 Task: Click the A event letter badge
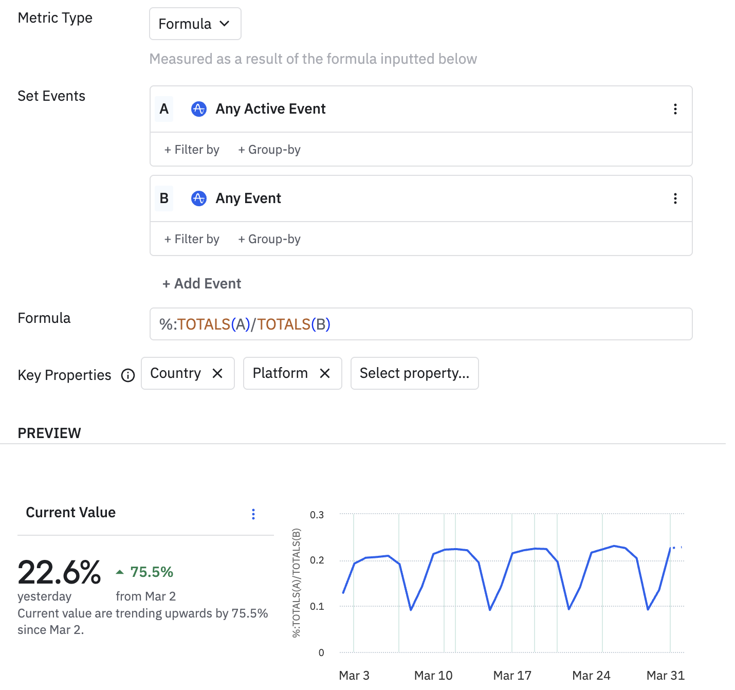tap(164, 109)
